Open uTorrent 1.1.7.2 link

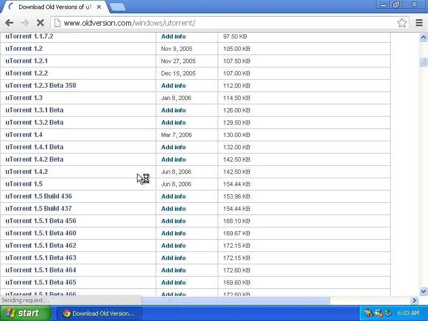[29, 36]
